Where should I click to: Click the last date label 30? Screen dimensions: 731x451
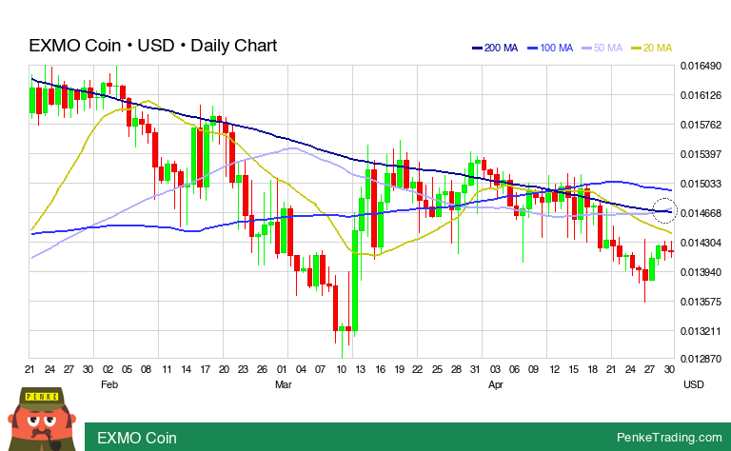(669, 369)
